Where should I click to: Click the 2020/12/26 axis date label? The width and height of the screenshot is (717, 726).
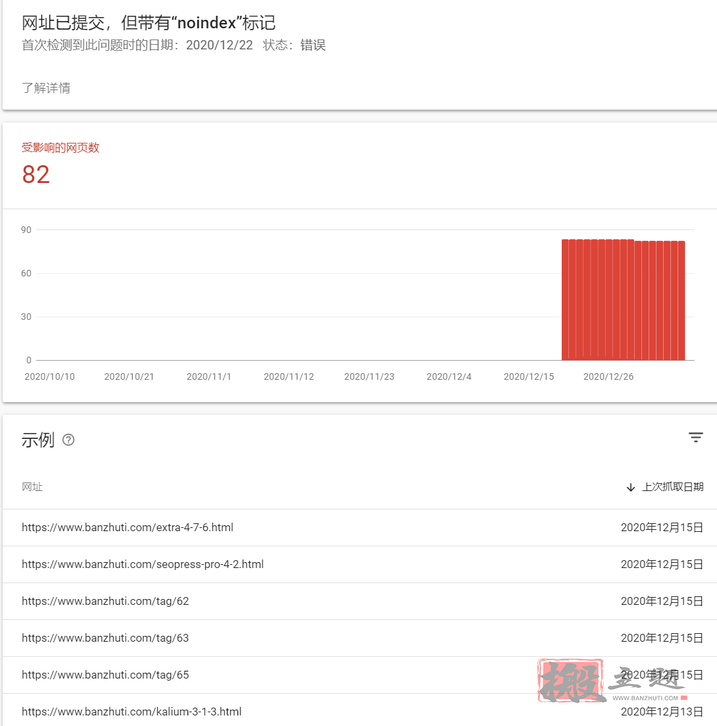tap(608, 376)
